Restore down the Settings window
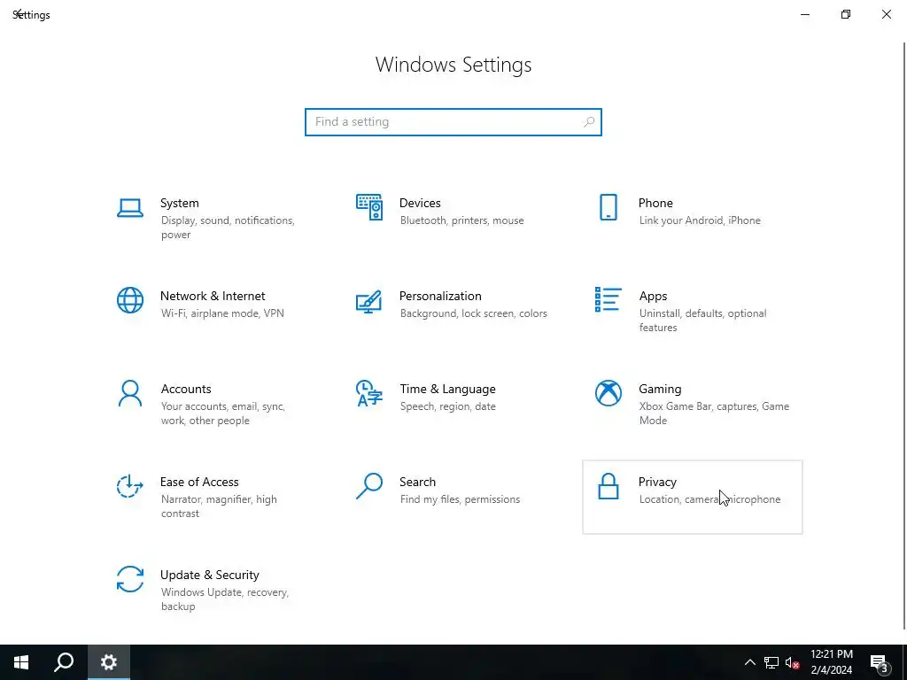 (x=846, y=14)
